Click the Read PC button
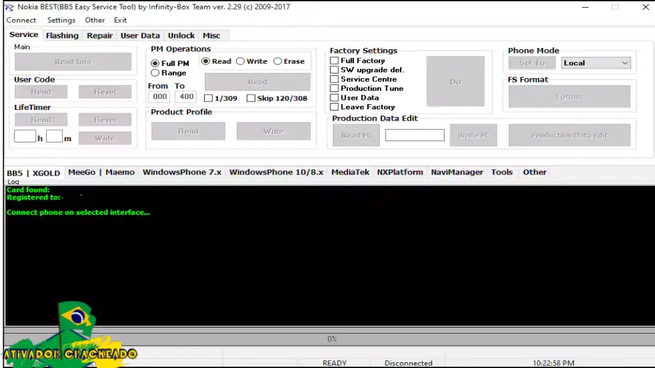 click(x=356, y=135)
